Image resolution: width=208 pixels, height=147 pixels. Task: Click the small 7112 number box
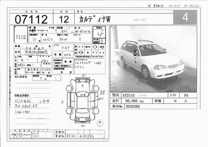tap(21, 34)
